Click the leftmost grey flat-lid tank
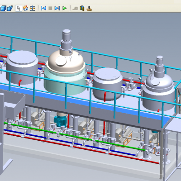 pos(22,68)
